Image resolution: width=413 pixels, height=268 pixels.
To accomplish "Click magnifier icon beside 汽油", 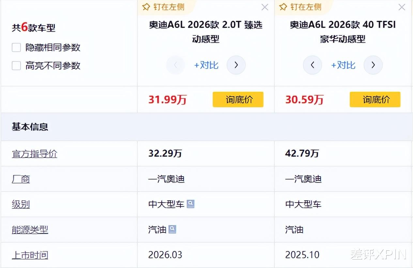I will 172,229.
